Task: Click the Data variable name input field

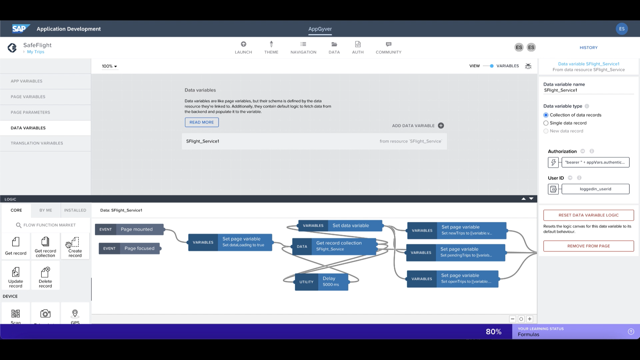Action: [x=588, y=90]
